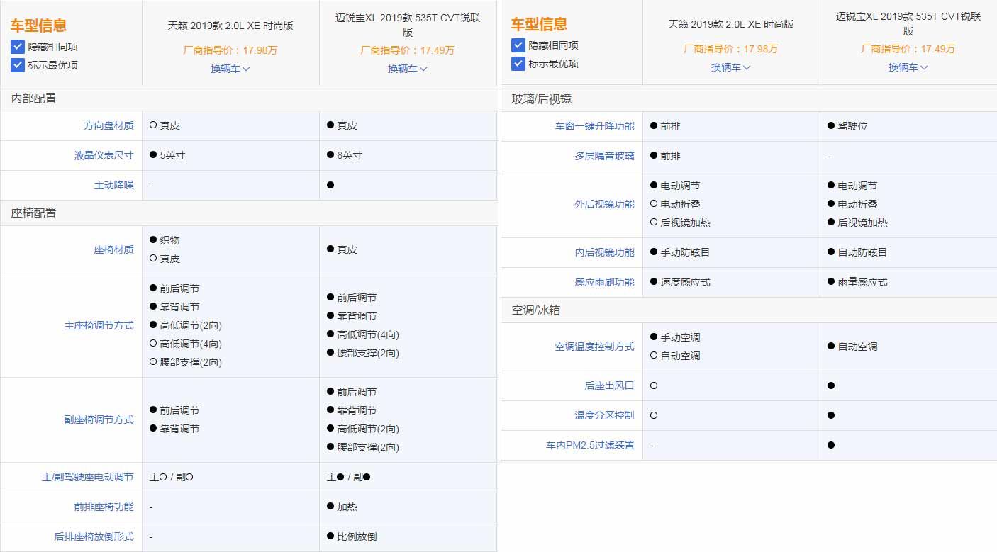The height and width of the screenshot is (552, 997).
Task: Open the 多层隔音玻璃 parameter link
Action: [604, 156]
